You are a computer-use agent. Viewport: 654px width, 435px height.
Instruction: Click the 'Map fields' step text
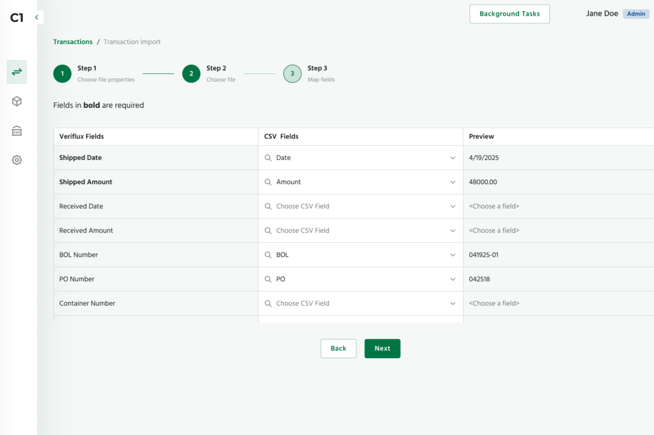(321, 79)
